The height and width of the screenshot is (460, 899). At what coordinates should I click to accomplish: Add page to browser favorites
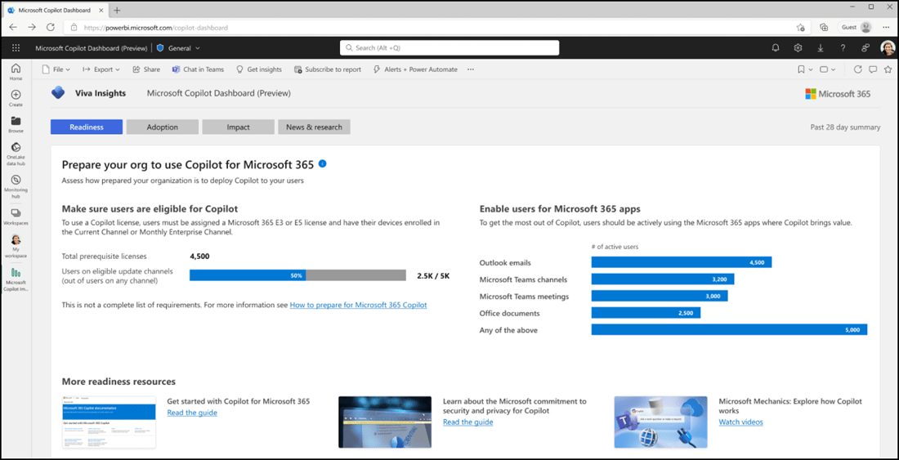pos(800,27)
